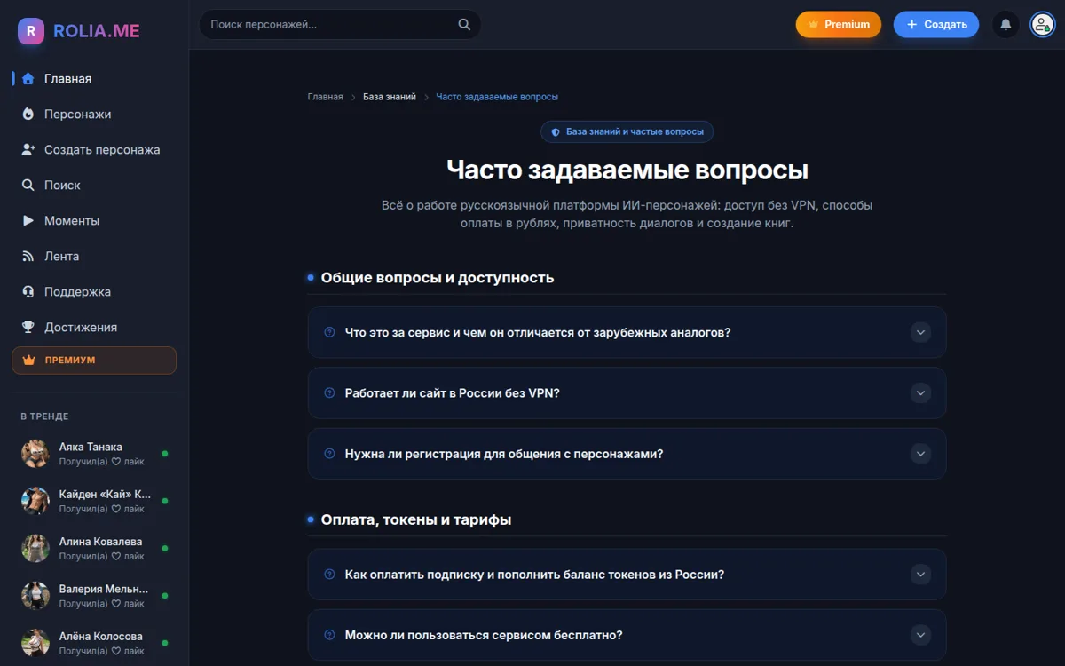This screenshot has width=1065, height=666.
Task: Click the blue Создать button
Action: (x=935, y=25)
